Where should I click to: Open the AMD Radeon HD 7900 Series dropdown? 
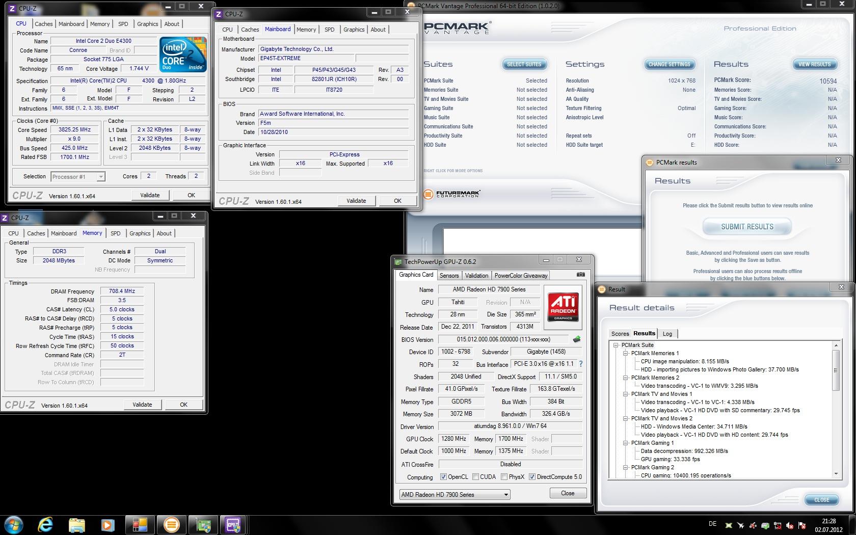[454, 495]
